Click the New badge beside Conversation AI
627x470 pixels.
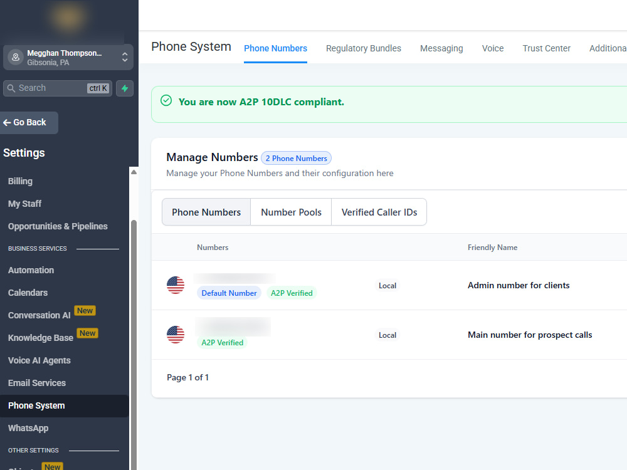click(x=85, y=311)
